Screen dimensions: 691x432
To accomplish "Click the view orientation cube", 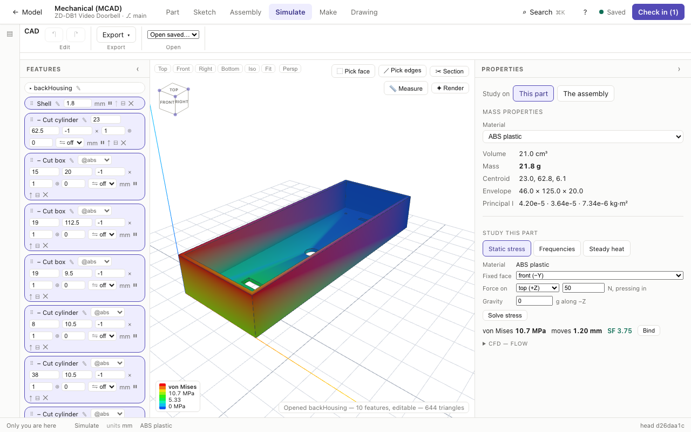I will pyautogui.click(x=174, y=100).
